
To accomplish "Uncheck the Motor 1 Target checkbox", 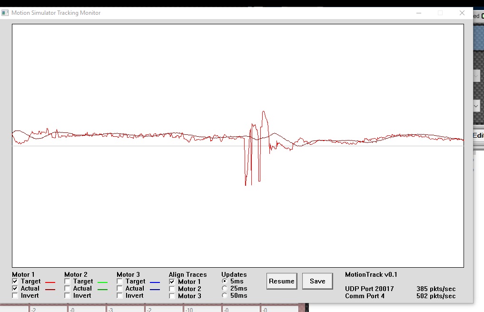I will [x=15, y=282].
